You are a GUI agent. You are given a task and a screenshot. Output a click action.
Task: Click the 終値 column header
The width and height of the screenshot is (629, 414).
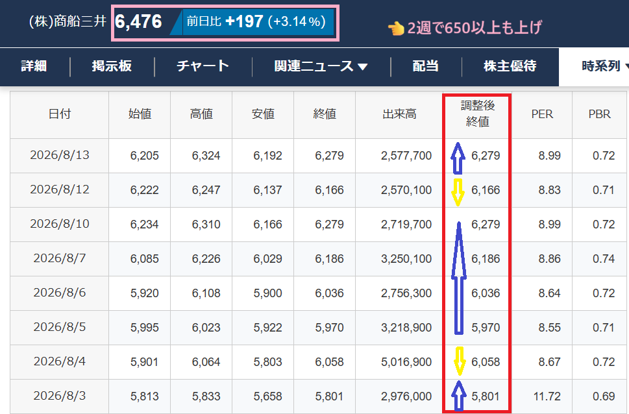325,114
